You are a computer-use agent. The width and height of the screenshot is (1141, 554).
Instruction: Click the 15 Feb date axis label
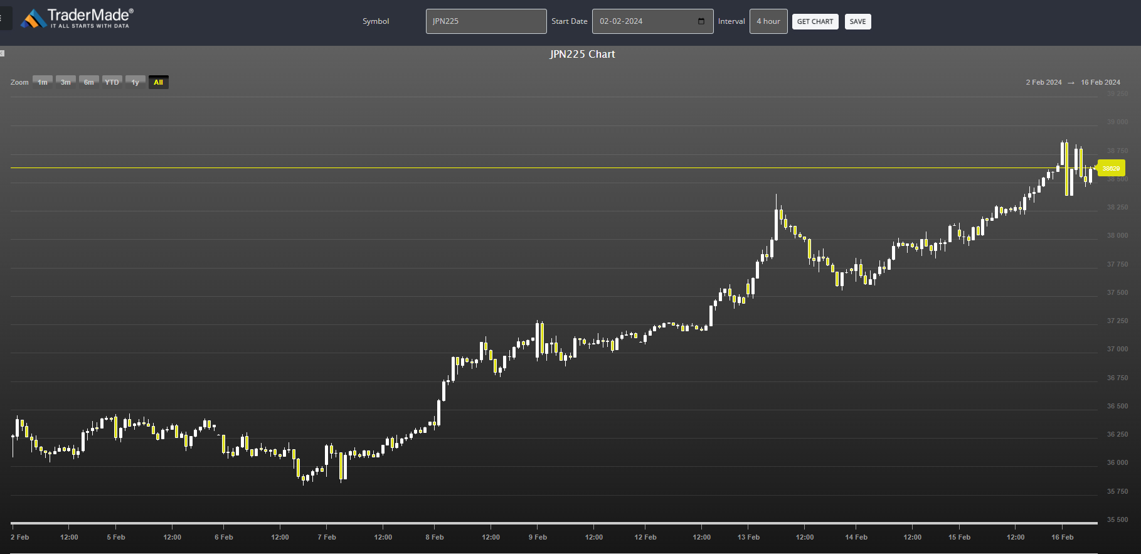click(959, 537)
